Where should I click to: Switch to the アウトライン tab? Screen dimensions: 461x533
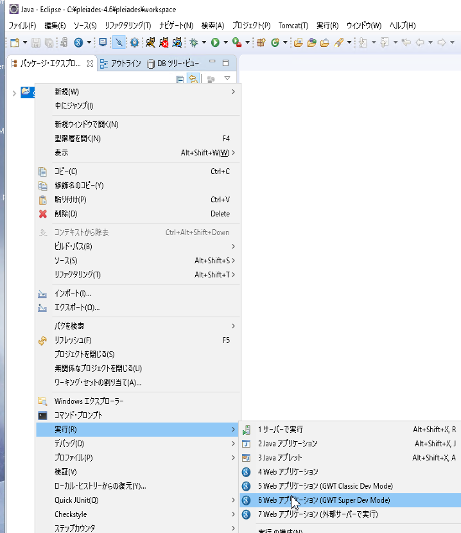pos(121,64)
